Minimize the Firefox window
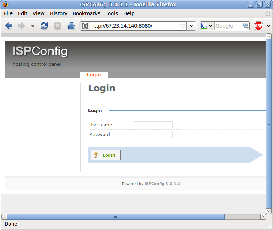Image resolution: width=273 pixels, height=230 pixels. point(251,4)
